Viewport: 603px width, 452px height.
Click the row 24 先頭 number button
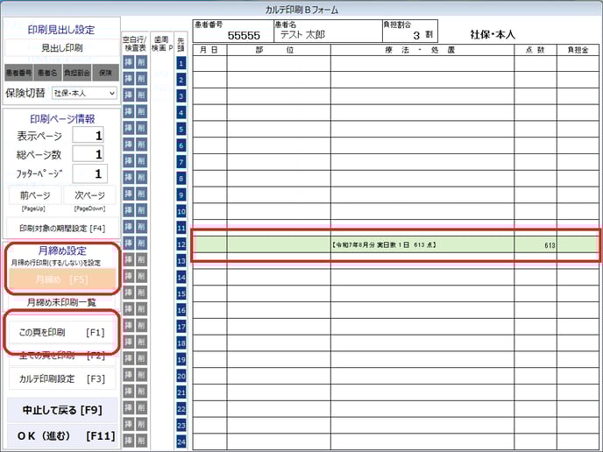tap(181, 442)
